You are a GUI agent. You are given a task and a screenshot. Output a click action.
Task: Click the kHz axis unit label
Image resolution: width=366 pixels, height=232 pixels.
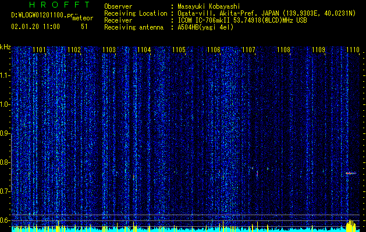click(5, 47)
